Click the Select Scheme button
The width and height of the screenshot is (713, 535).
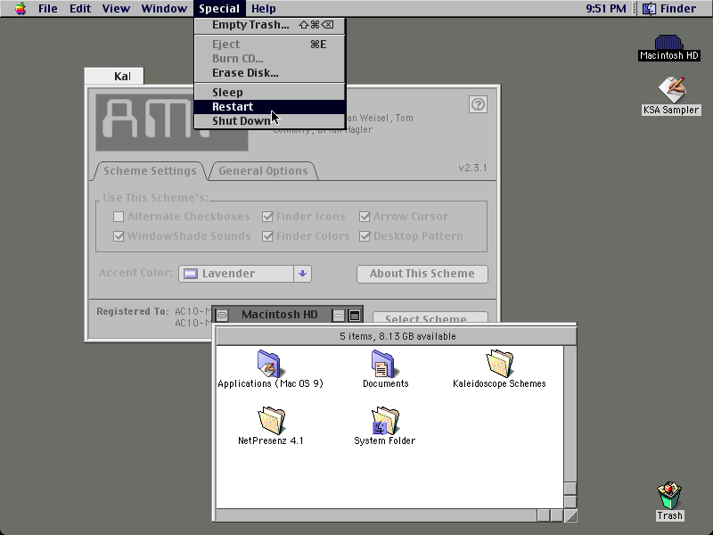430,317
